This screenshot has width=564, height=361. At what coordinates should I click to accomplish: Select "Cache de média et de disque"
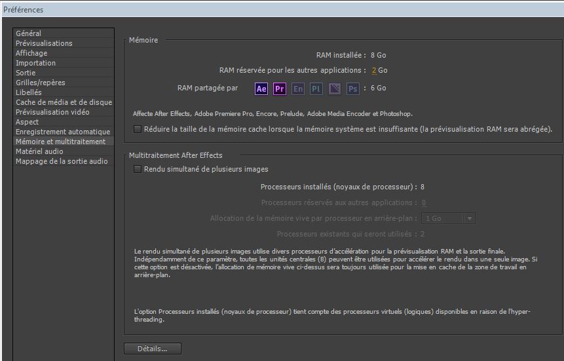point(64,102)
